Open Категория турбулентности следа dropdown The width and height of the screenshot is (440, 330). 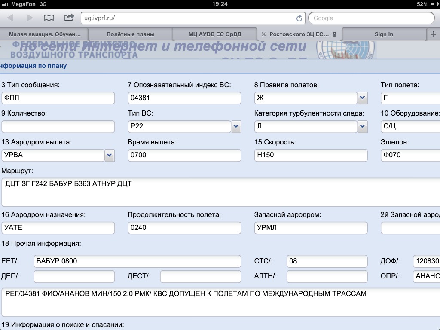pos(362,127)
